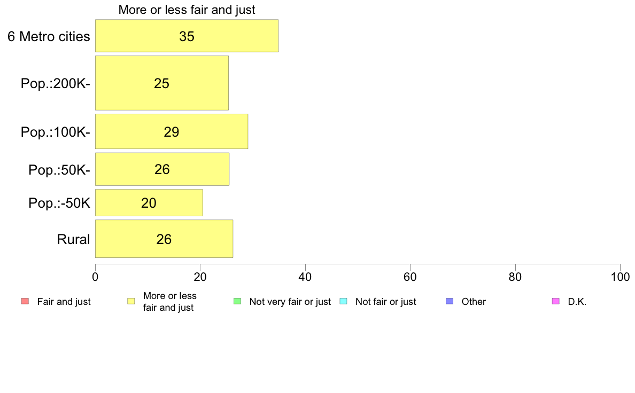The image size is (635, 393).
Task: Click the 100 tick on the x-axis
Action: coord(620,277)
